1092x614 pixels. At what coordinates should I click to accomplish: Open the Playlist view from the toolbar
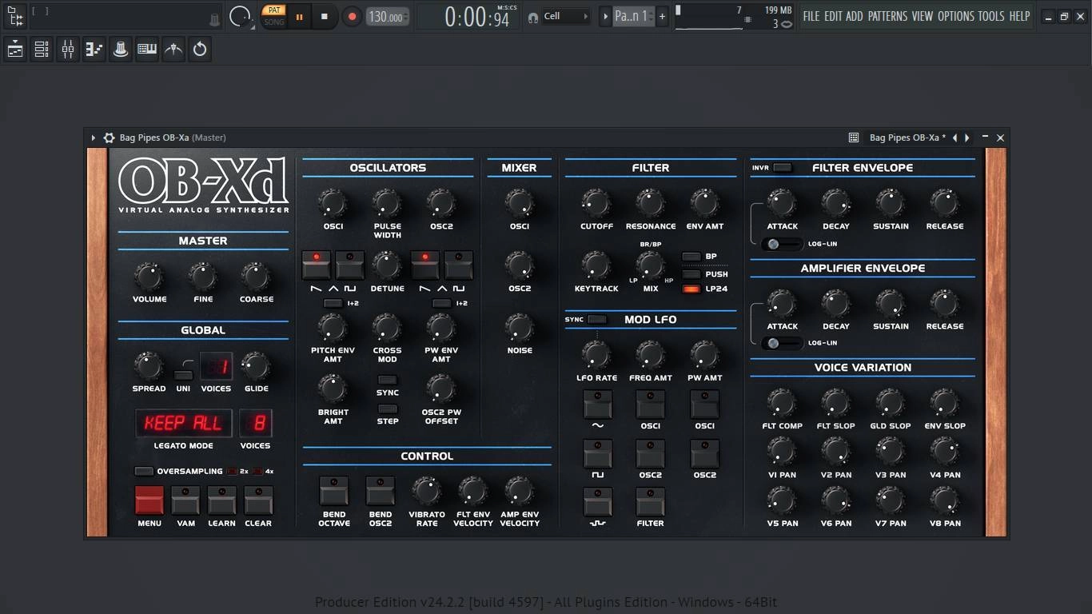15,50
